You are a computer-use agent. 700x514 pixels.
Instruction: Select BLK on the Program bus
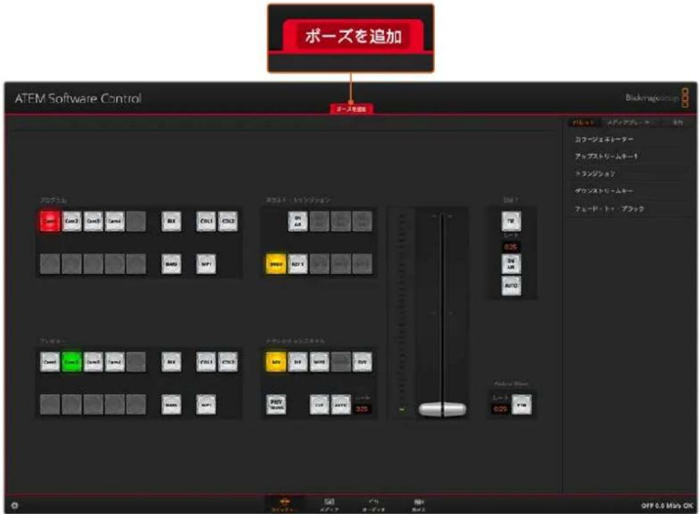click(172, 221)
